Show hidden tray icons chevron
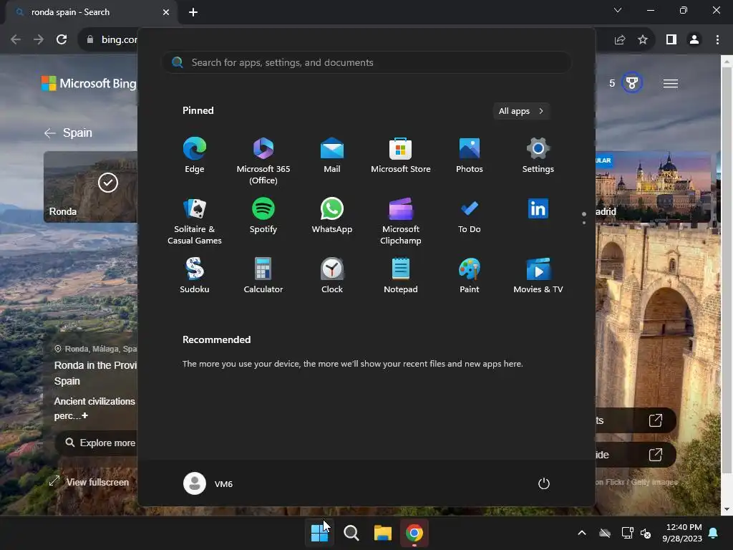Viewport: 733px width, 550px height. click(582, 533)
